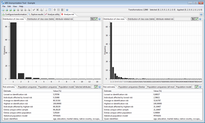Switch to the Explore results tab
This screenshot has width=205, height=123.
[36, 14]
